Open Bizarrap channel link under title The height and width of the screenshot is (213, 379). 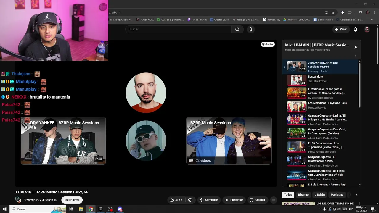29,200
